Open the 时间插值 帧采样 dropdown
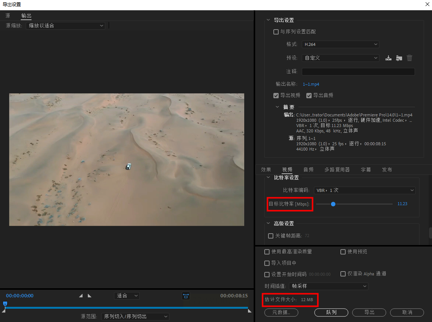This screenshot has height=322, width=432. (328, 286)
